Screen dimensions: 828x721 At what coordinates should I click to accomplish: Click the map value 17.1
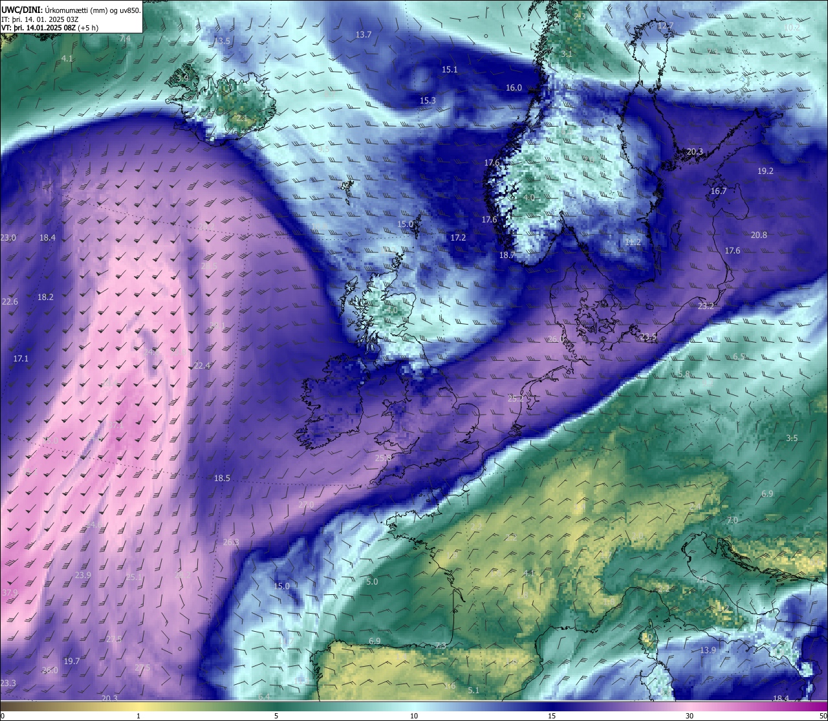tap(21, 358)
